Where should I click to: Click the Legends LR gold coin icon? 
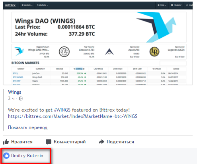pos(154,52)
